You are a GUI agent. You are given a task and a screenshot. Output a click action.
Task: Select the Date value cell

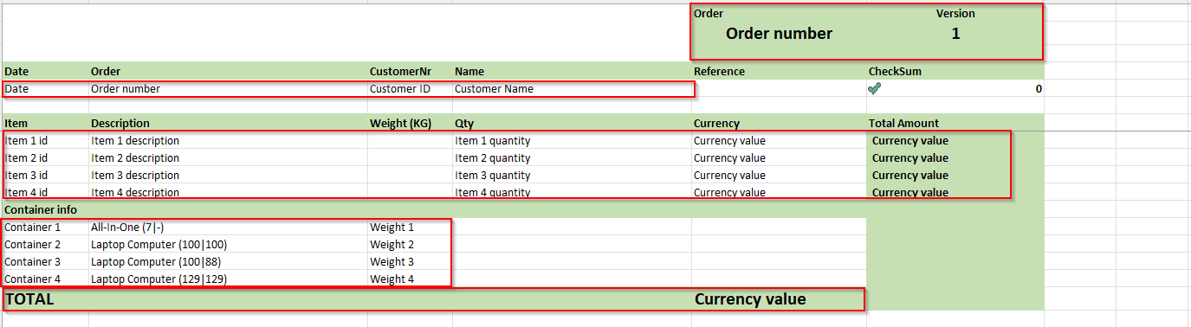tap(46, 88)
